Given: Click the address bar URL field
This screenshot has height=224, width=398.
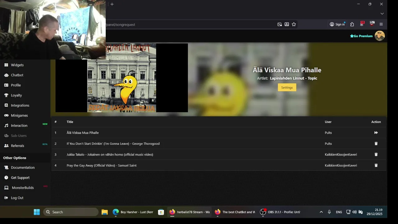Looking at the screenshot, I should click(190, 24).
